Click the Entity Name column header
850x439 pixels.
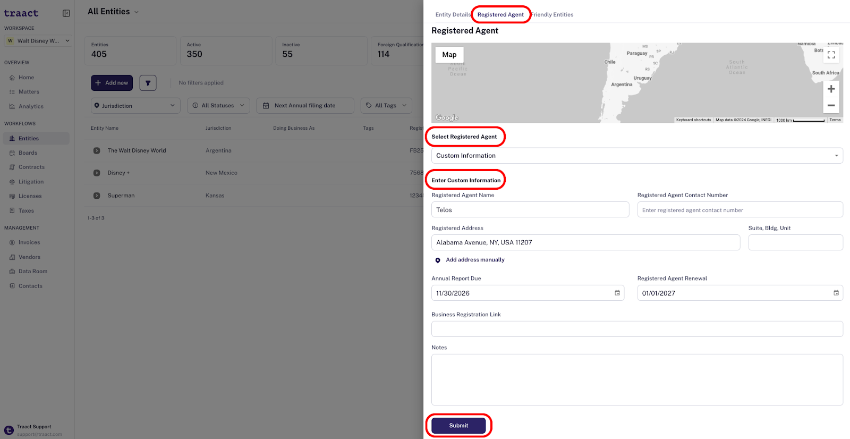(105, 128)
